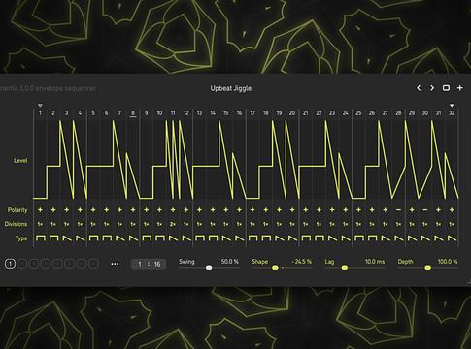Change step 4 type ramp icon
This screenshot has height=349, width=471.
pos(81,238)
